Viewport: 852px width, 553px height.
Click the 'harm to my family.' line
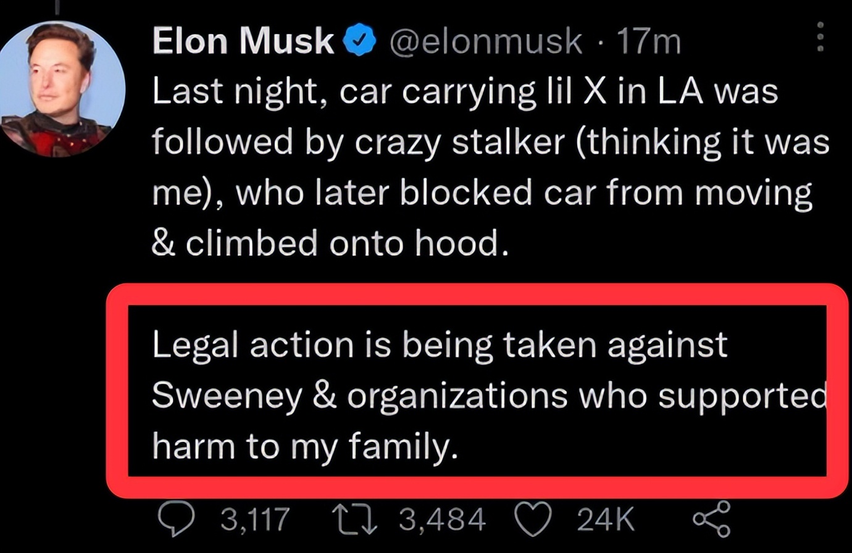306,446
